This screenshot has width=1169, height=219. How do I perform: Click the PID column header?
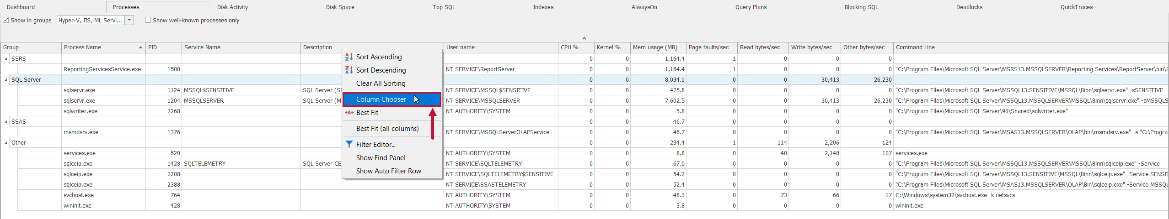[x=164, y=47]
